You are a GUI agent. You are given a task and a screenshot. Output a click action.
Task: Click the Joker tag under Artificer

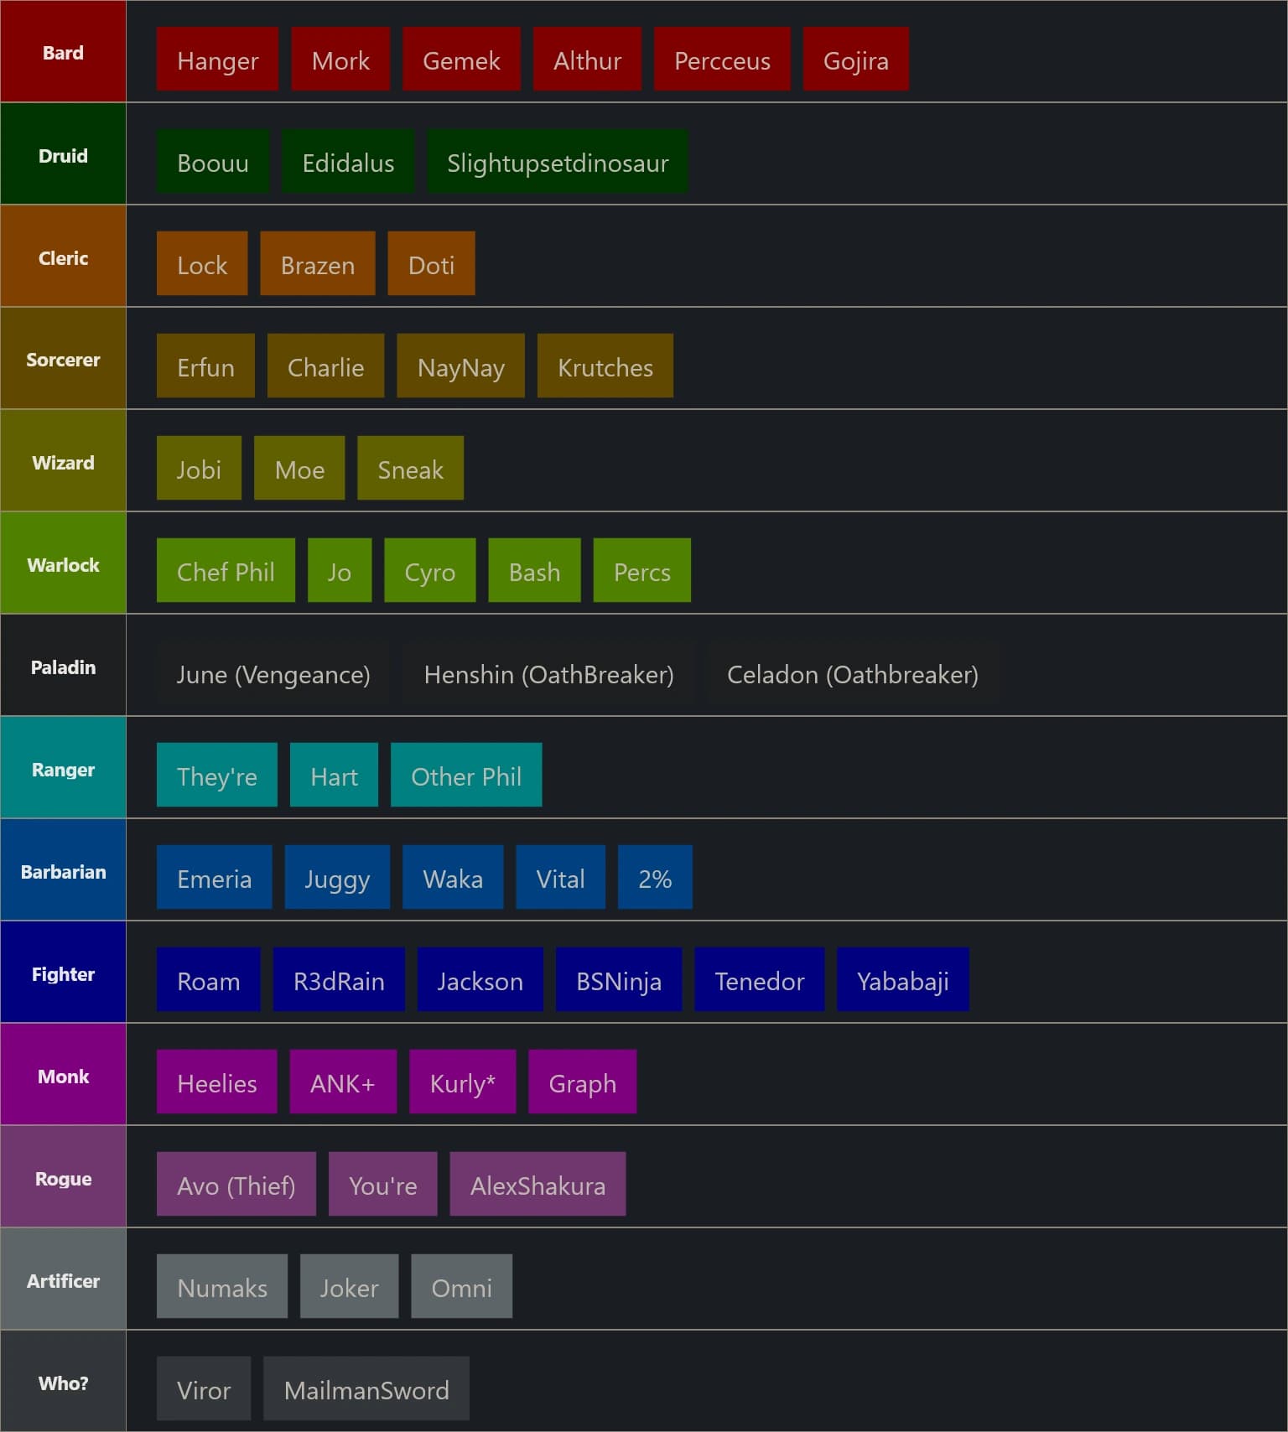[349, 1287]
